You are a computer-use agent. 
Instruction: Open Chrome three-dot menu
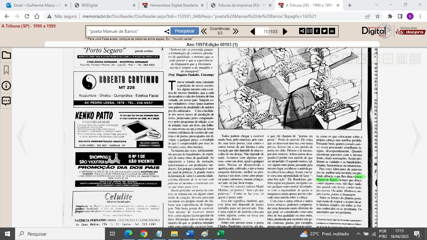[x=420, y=16]
